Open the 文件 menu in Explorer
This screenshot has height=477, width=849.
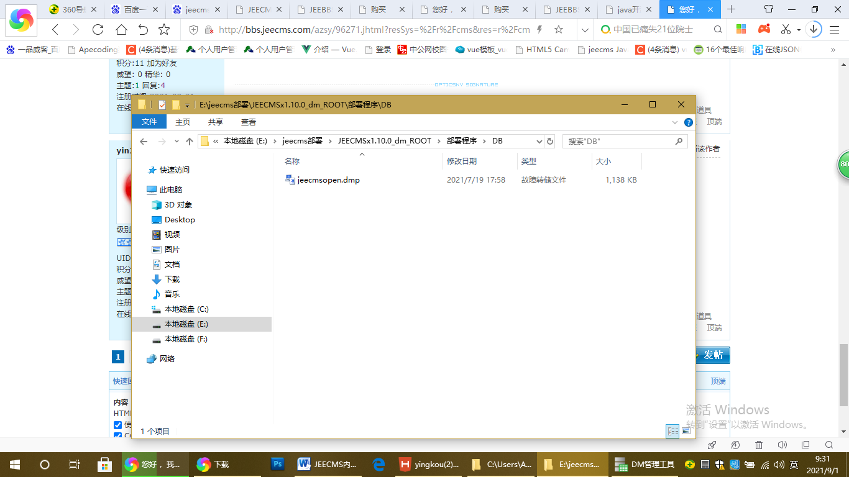click(x=149, y=122)
